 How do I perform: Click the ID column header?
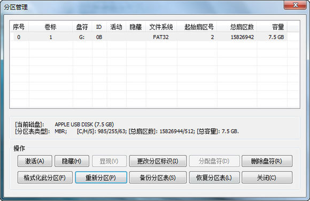[99, 27]
